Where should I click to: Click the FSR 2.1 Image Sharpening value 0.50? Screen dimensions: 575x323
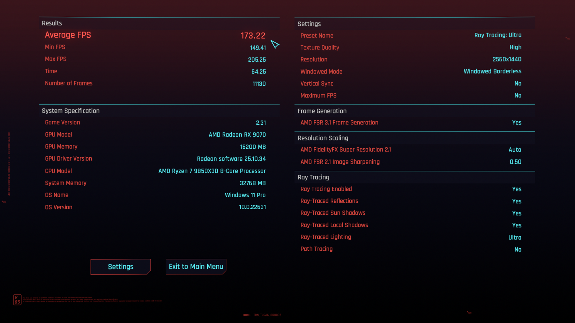click(515, 162)
